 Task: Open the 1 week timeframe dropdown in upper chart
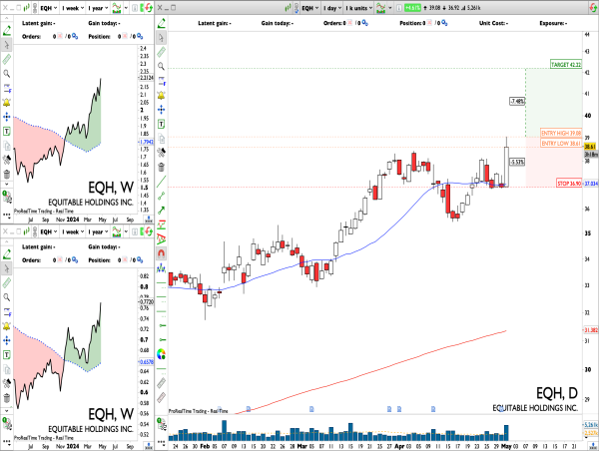(x=73, y=8)
